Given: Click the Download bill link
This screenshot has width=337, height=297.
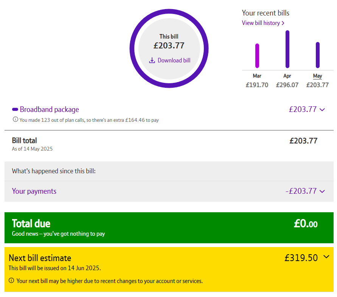Looking at the screenshot, I should click(174, 60).
